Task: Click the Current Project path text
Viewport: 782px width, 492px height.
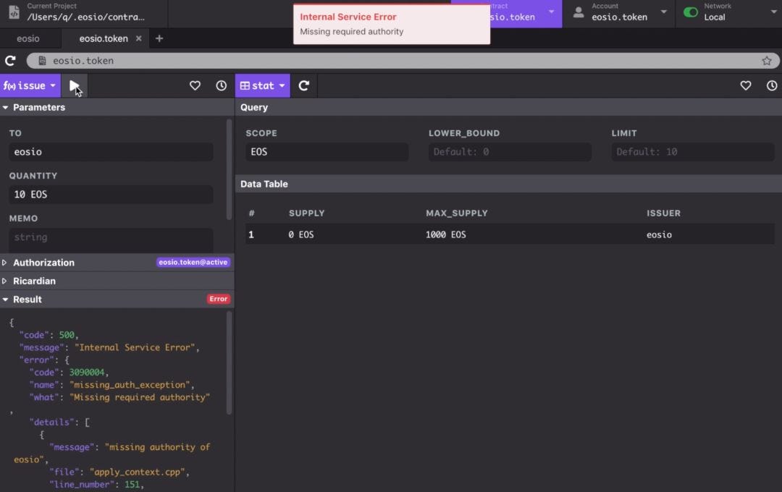Action: tap(85, 17)
